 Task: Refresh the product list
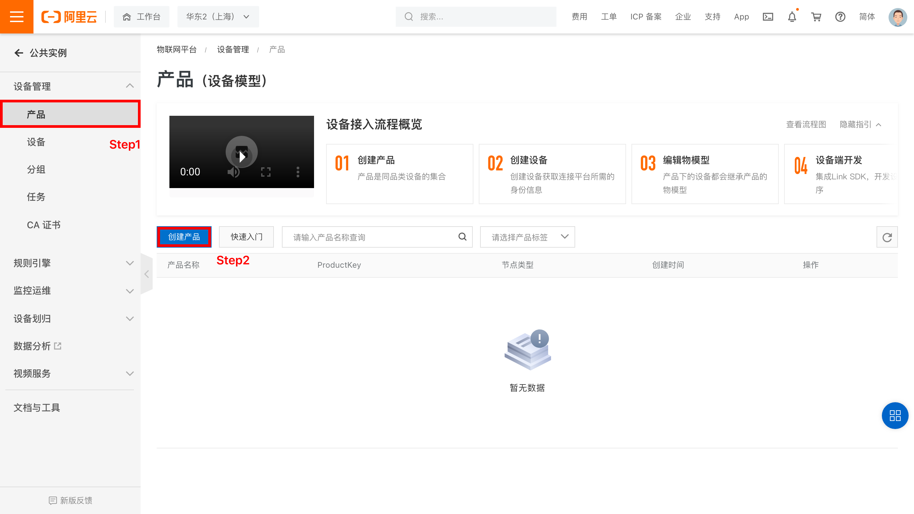(x=887, y=237)
